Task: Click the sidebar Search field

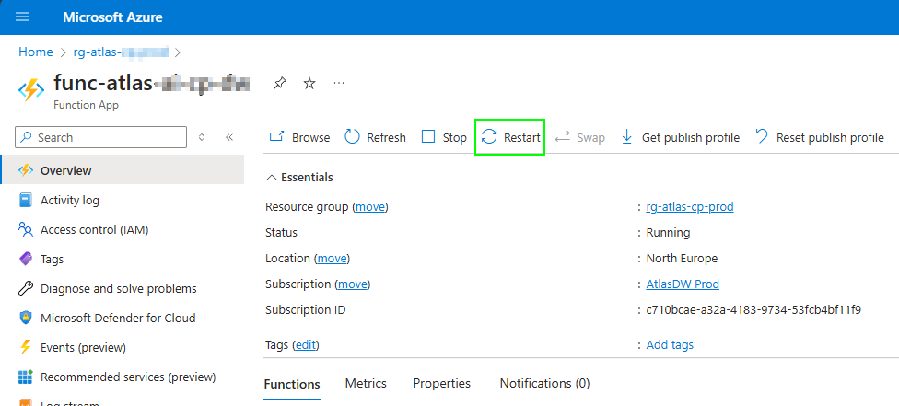Action: pos(101,137)
